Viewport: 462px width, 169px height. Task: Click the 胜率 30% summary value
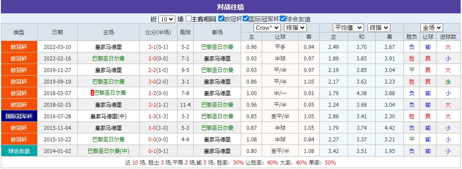238,163
